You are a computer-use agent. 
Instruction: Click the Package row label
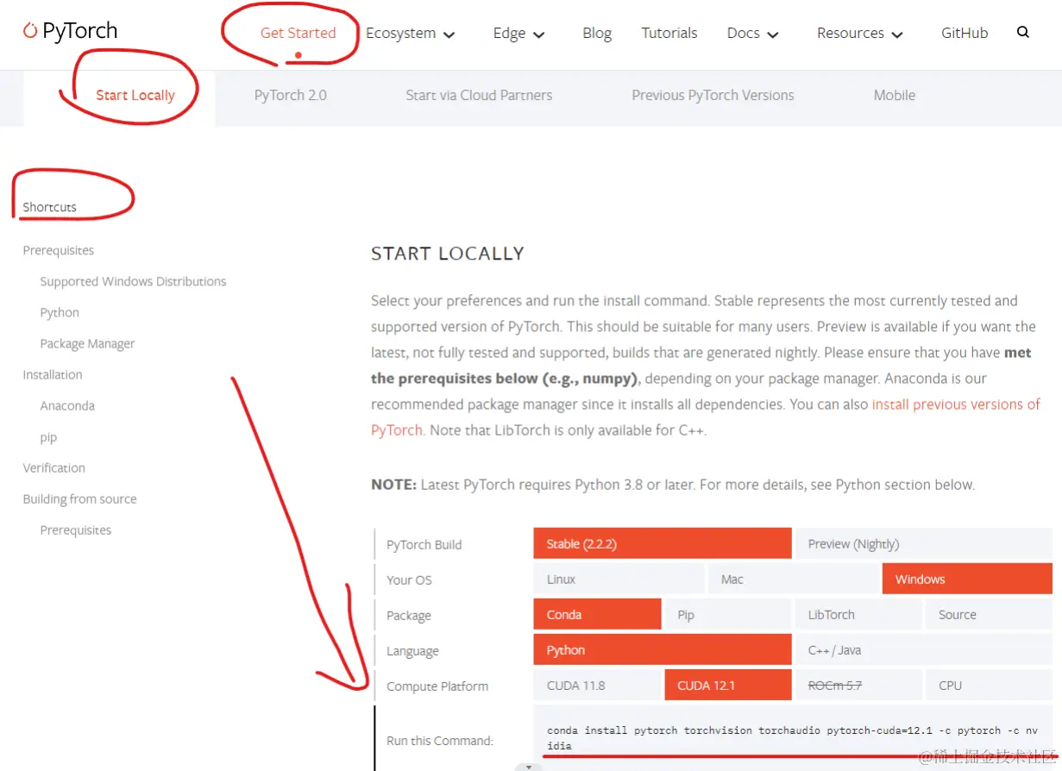coord(408,616)
